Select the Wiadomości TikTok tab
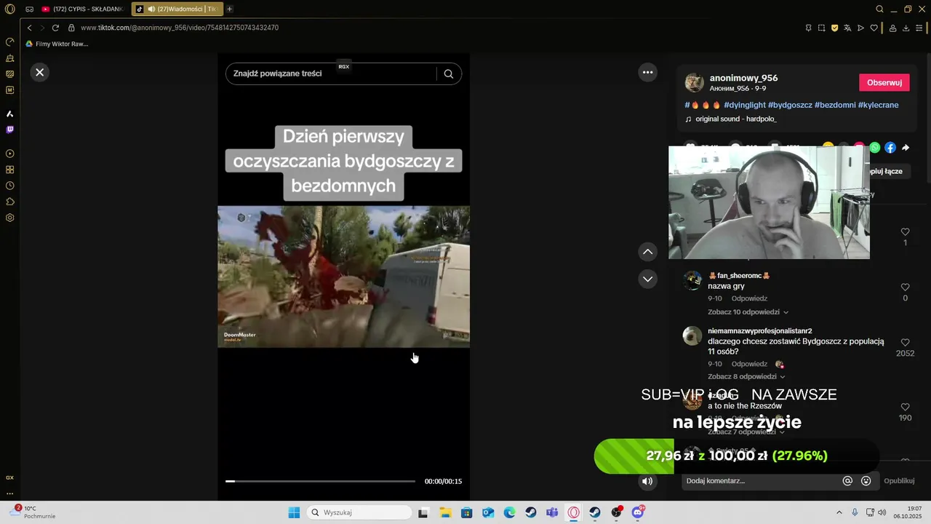The width and height of the screenshot is (931, 524). [x=177, y=9]
